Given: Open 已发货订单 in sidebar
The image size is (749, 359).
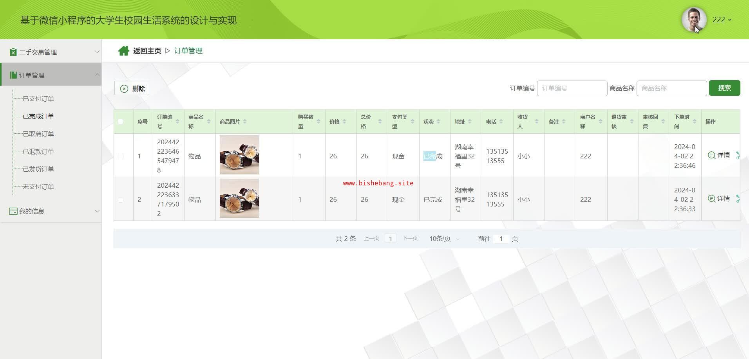Looking at the screenshot, I should tap(38, 169).
